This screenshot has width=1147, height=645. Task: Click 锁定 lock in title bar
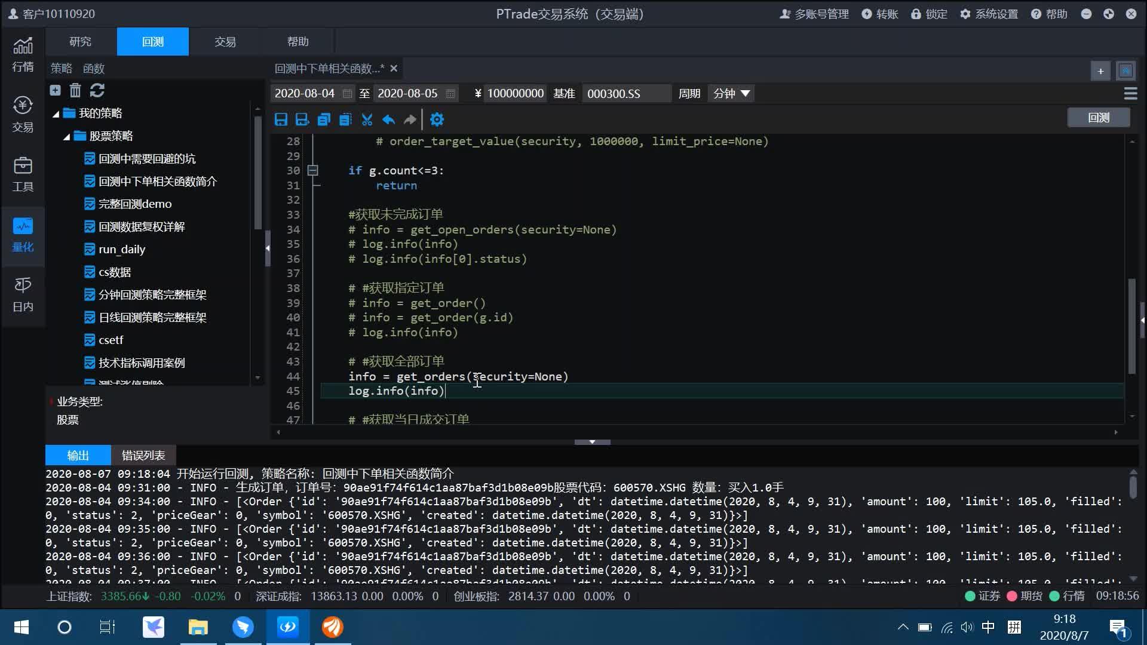pos(929,14)
